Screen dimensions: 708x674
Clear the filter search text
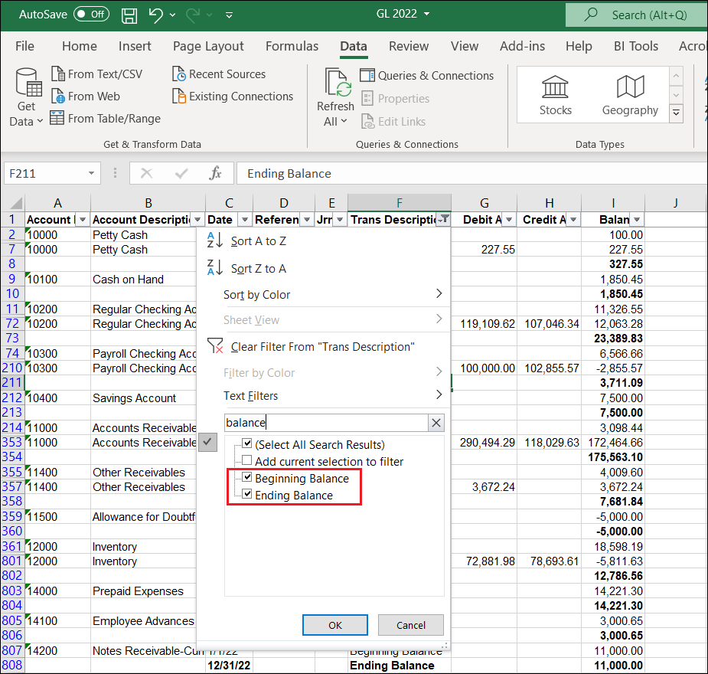point(436,423)
